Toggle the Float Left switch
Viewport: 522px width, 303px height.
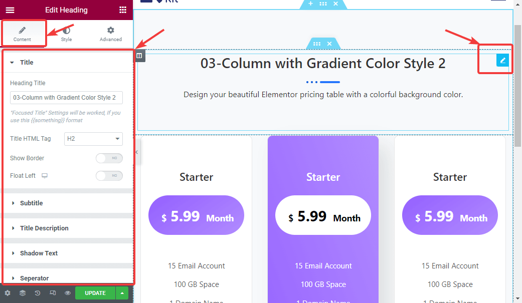pyautogui.click(x=109, y=176)
